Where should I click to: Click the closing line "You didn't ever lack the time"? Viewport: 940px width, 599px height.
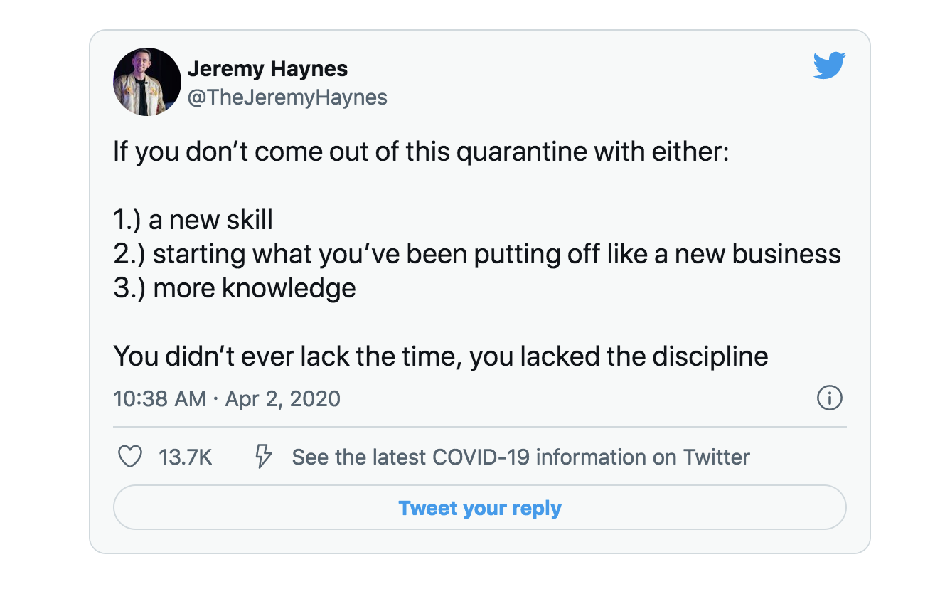(440, 356)
